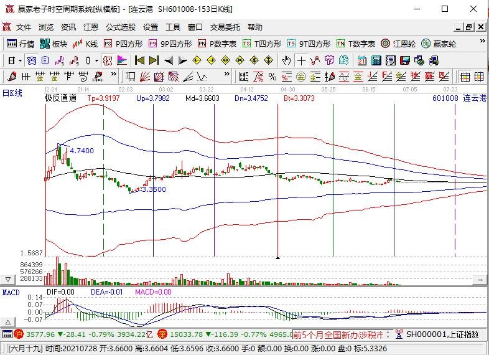Select the 赢 angle lines tool
This screenshot has height=355, width=489.
pos(430,76)
